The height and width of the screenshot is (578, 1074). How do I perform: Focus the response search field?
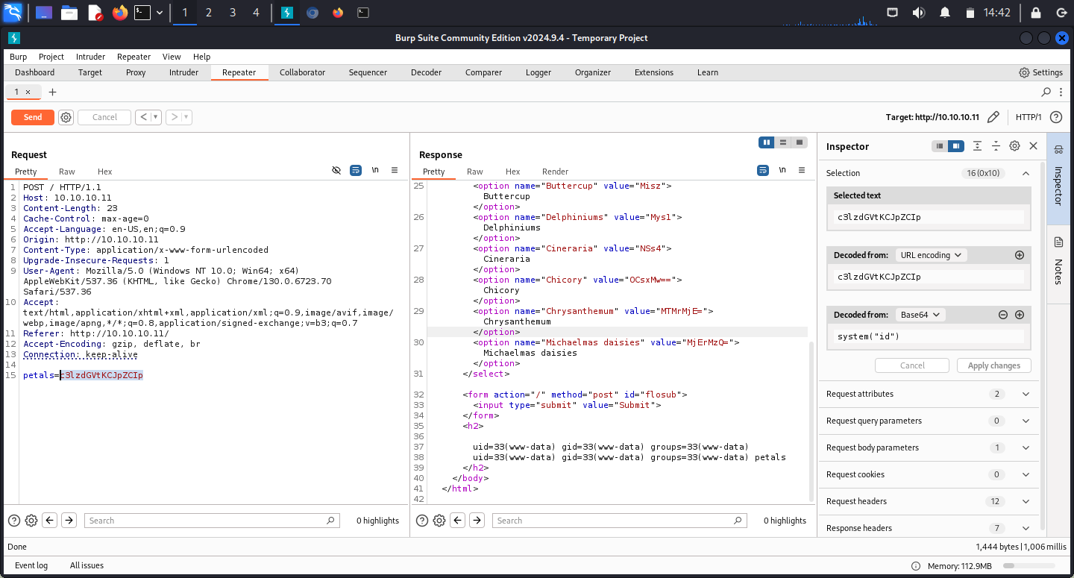(x=620, y=521)
